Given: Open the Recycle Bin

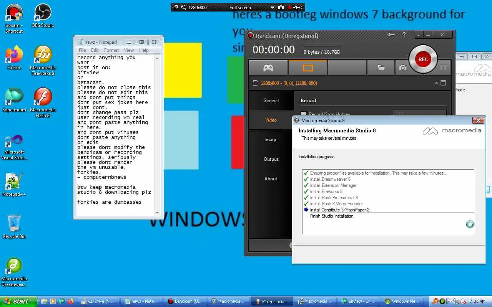Looking at the screenshot, I should (x=14, y=226).
